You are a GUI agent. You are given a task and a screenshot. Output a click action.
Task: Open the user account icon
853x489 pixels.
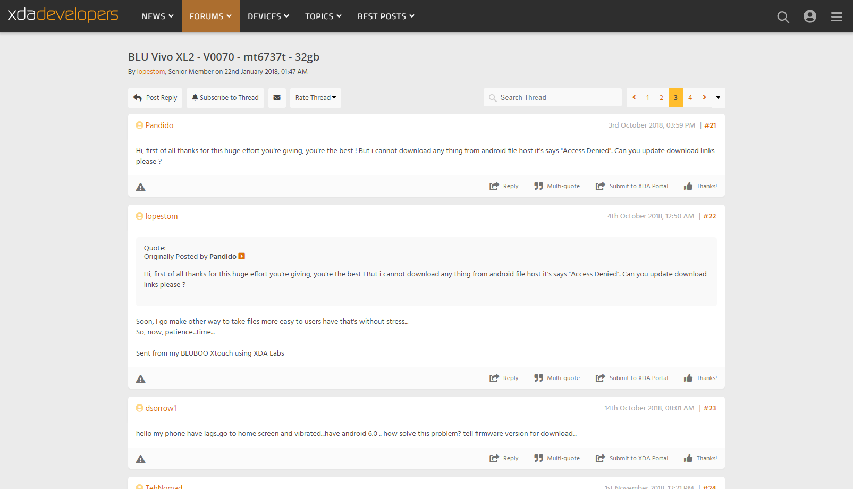click(809, 16)
